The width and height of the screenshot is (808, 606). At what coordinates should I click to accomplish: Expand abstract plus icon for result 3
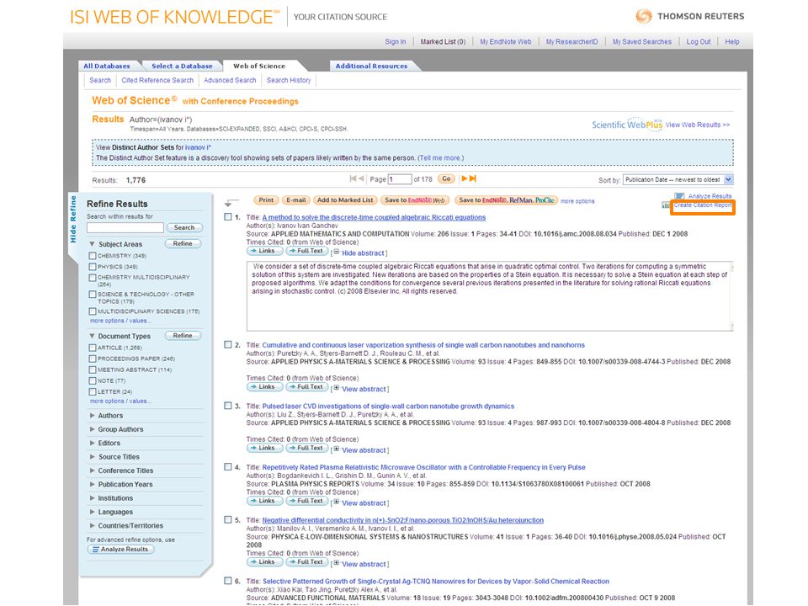tap(337, 449)
